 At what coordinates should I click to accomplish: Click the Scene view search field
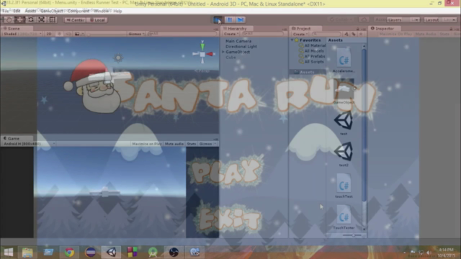pos(182,34)
